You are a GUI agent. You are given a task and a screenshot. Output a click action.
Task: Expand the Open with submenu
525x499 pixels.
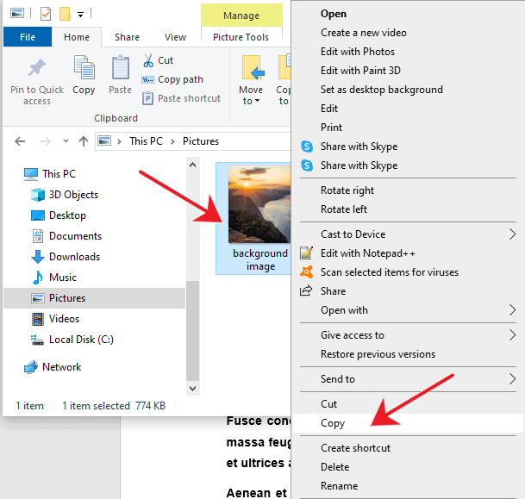pyautogui.click(x=512, y=310)
